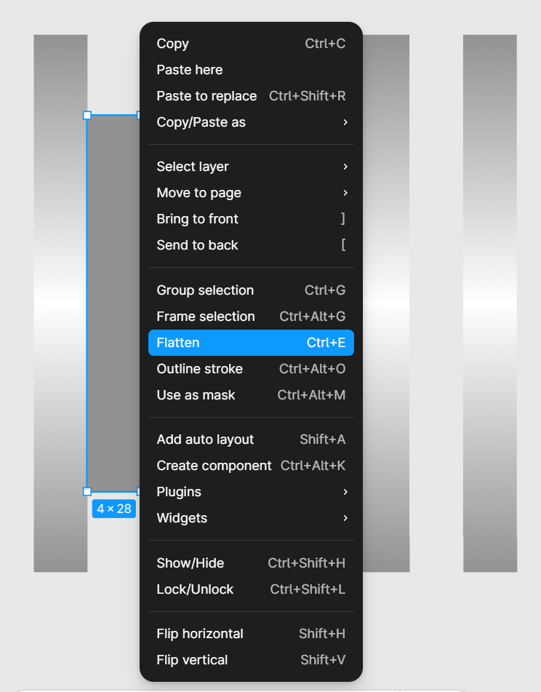Click Use as mask
Viewport: 541px width, 692px height.
click(196, 395)
